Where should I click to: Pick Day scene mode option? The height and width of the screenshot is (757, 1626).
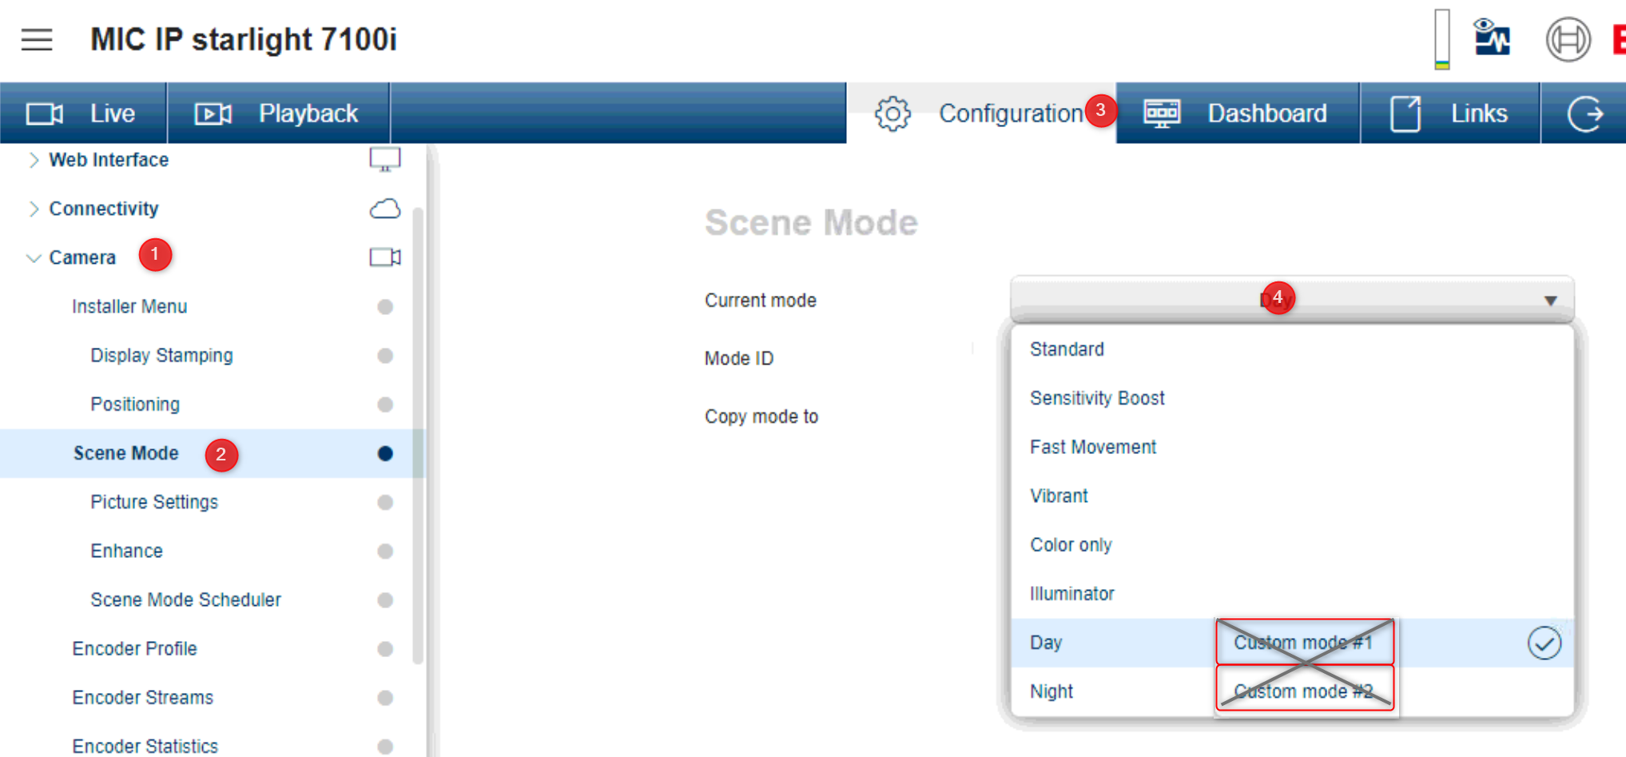pos(1292,643)
